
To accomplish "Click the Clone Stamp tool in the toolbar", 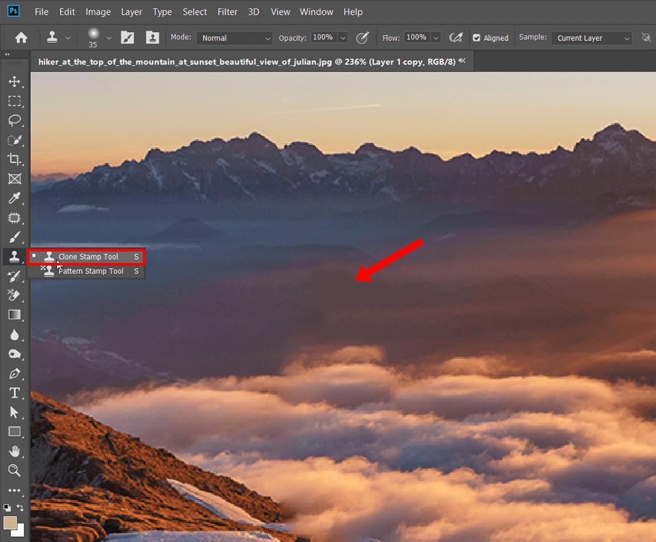I will tap(14, 257).
